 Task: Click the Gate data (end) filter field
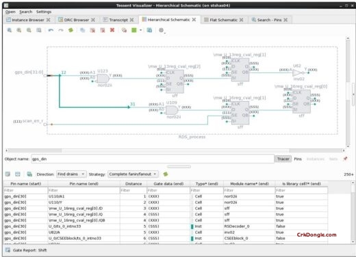[168, 190]
